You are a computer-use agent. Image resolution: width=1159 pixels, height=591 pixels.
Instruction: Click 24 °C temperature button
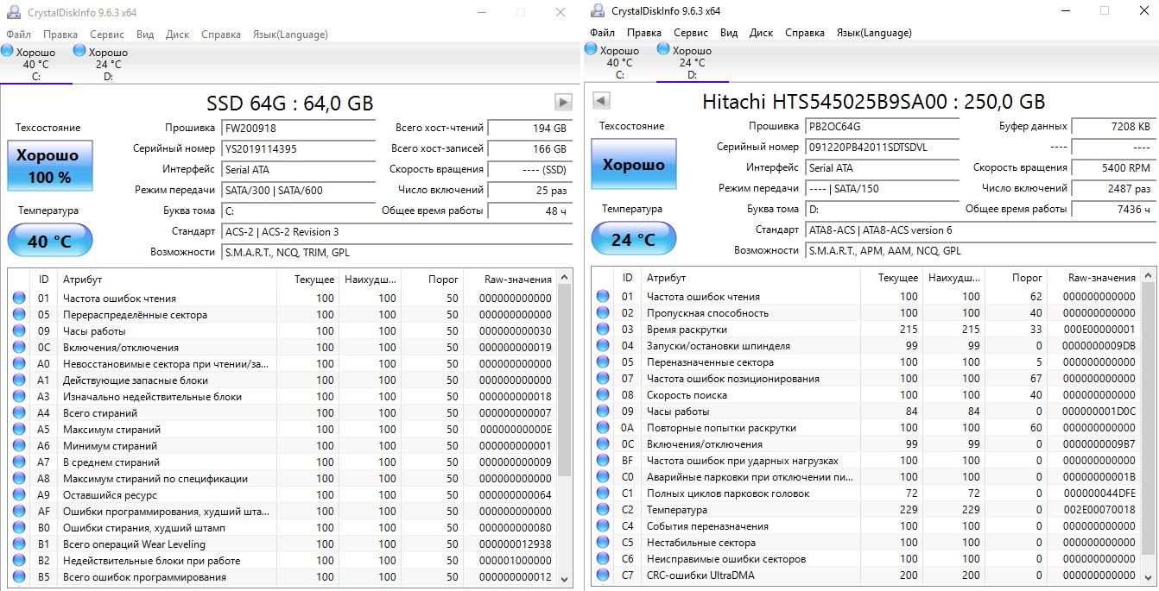(x=634, y=239)
